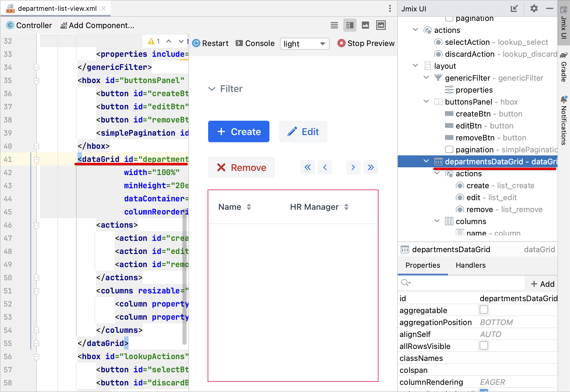Viewport: 570px width, 392px height.
Task: Click the Create button in preview
Action: [238, 131]
